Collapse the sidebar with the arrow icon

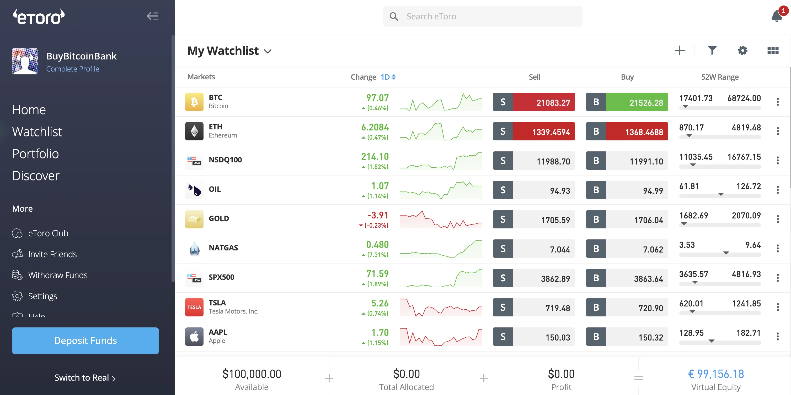pyautogui.click(x=153, y=16)
